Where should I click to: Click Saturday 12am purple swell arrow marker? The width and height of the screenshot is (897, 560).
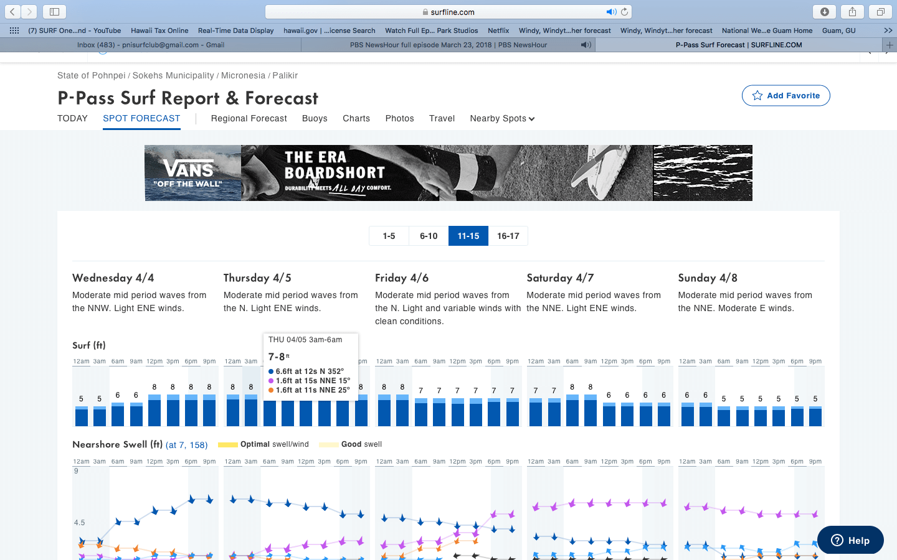click(x=536, y=506)
